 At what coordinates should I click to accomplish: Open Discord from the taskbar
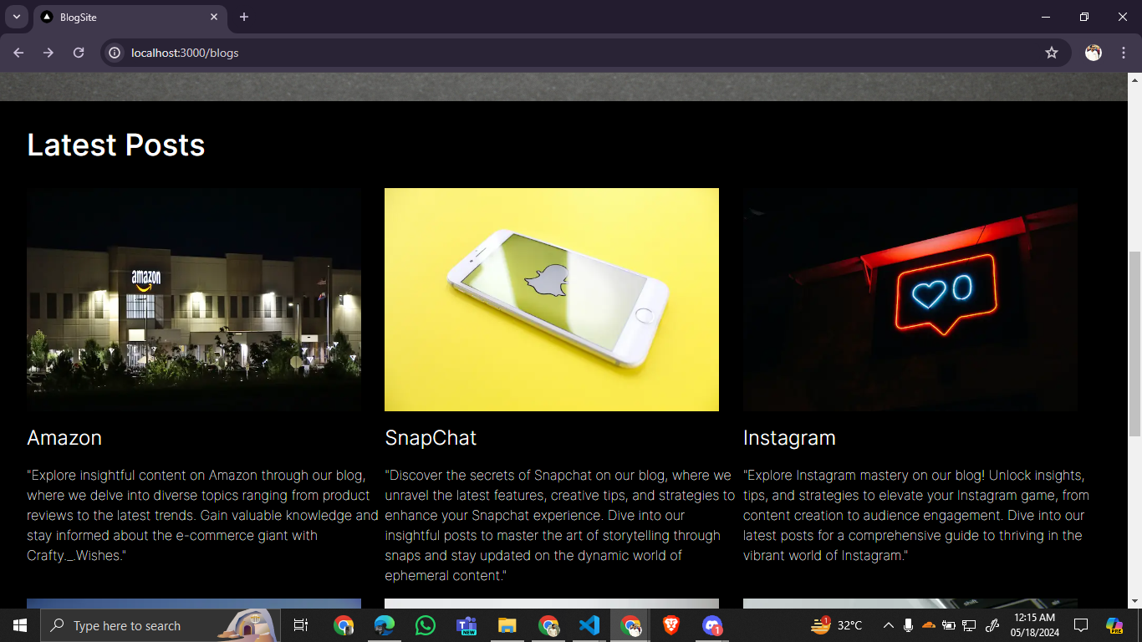(x=712, y=625)
